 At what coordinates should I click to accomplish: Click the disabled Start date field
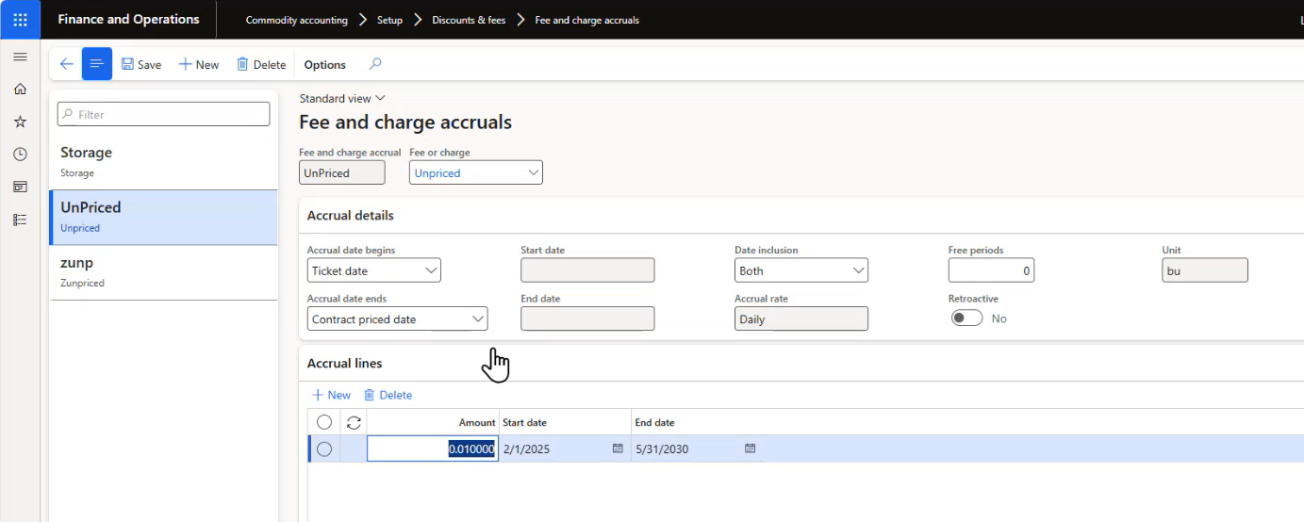(587, 270)
